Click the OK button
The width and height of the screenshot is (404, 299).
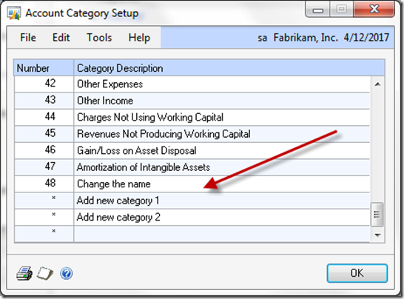coord(357,273)
